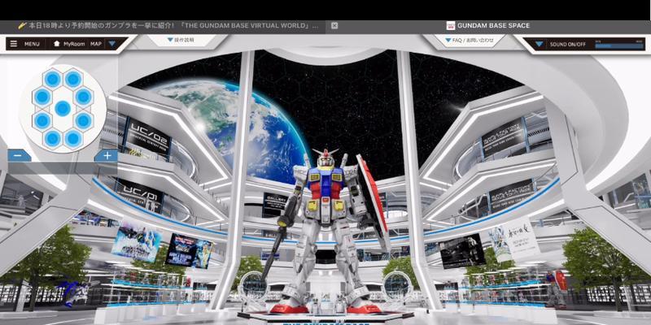Image resolution: width=651 pixels, height=325 pixels.
Task: Select the top-right node on the hexagon map
Action: click(73, 79)
